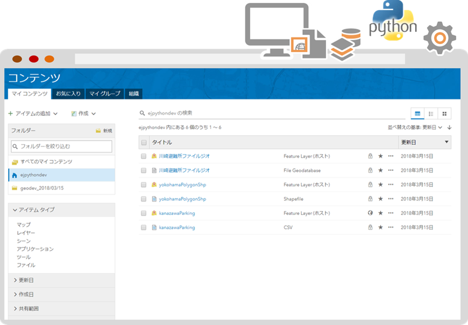Screen dimensions: 468x325
Task: Filter by マップ item type
Action: 23,224
